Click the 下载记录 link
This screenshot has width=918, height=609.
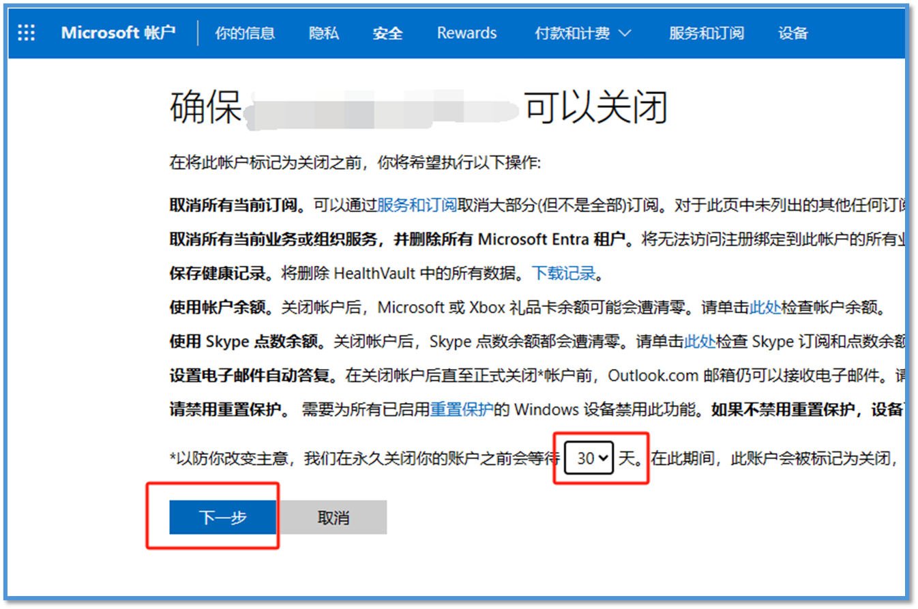pyautogui.click(x=563, y=273)
